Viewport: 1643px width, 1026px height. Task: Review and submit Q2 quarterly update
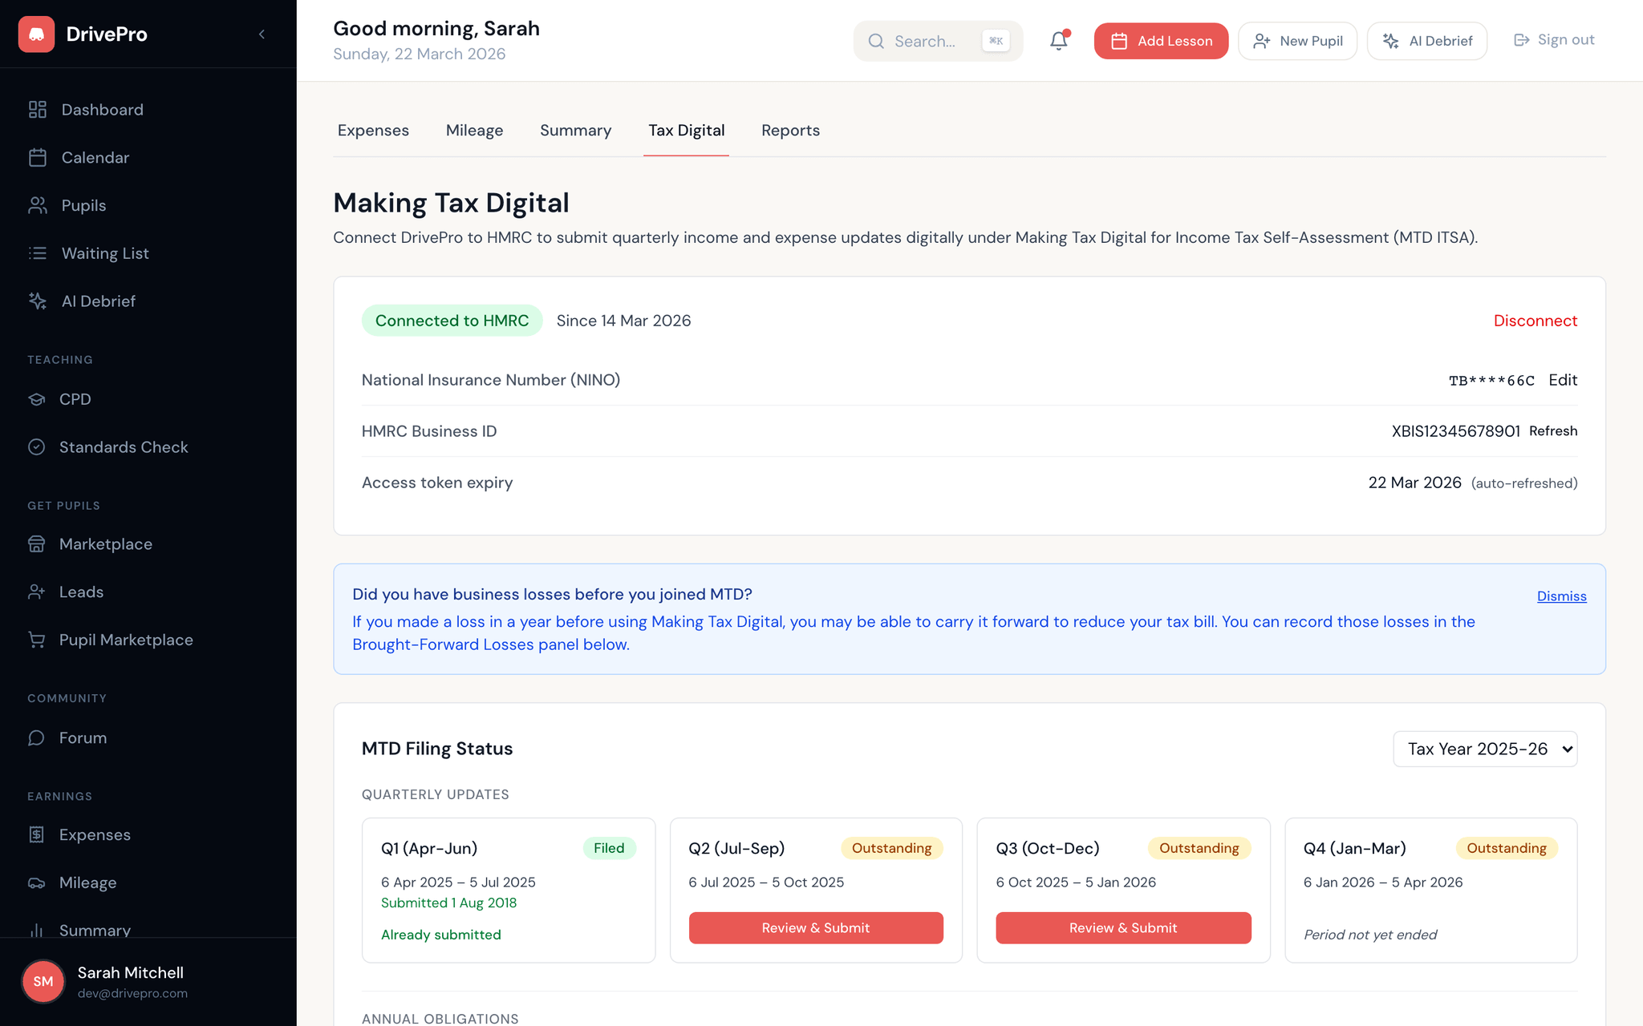[x=815, y=927]
